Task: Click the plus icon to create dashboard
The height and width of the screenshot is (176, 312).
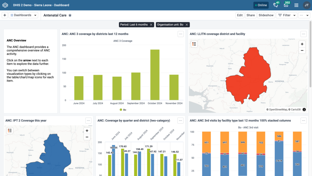Action: [x=5, y=15]
